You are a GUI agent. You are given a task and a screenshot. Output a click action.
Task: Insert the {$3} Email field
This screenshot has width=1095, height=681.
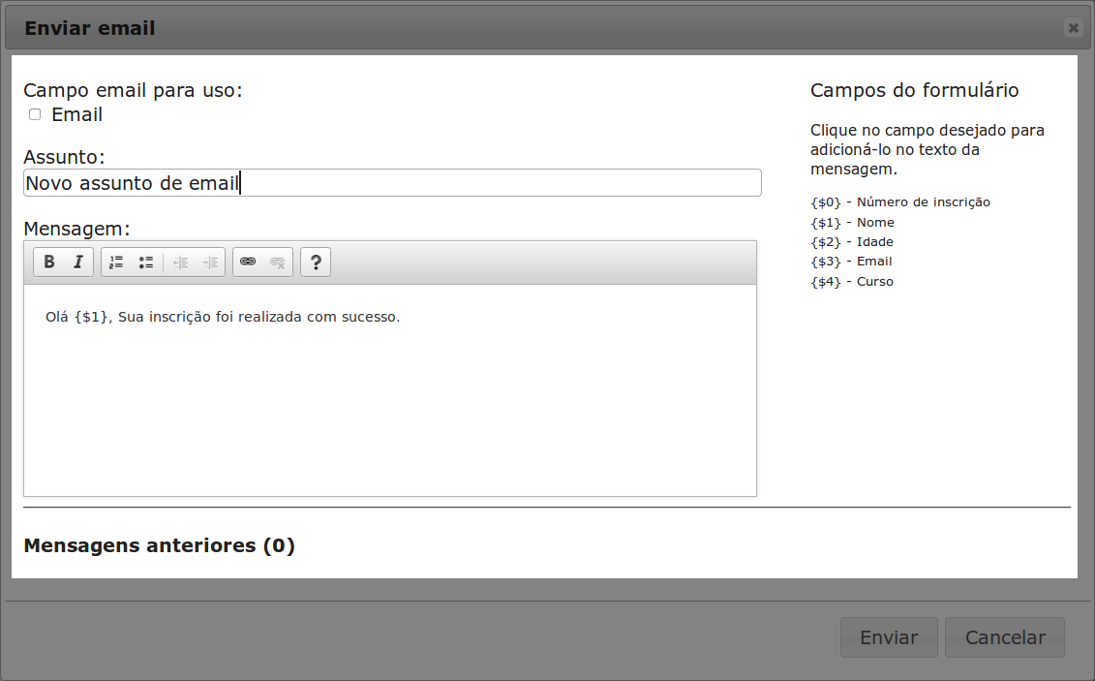click(x=851, y=262)
